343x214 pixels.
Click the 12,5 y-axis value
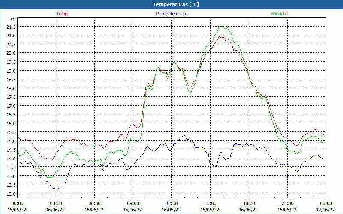[11, 185]
